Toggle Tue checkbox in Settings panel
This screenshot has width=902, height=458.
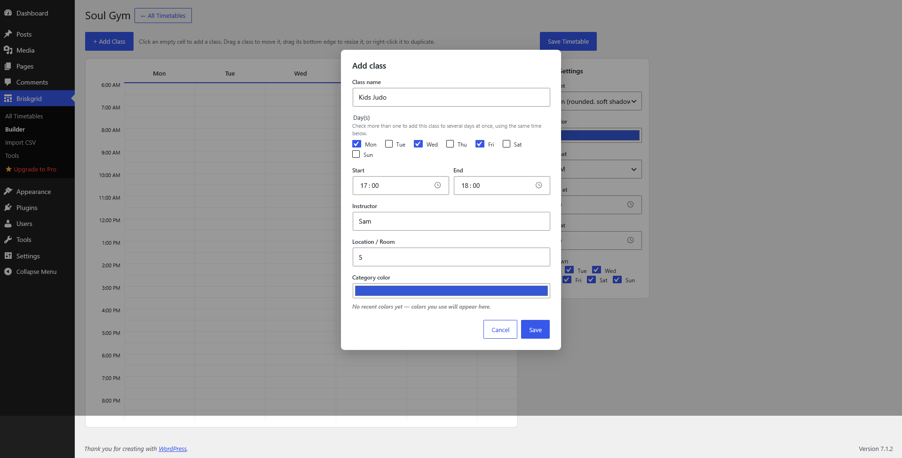click(x=570, y=270)
